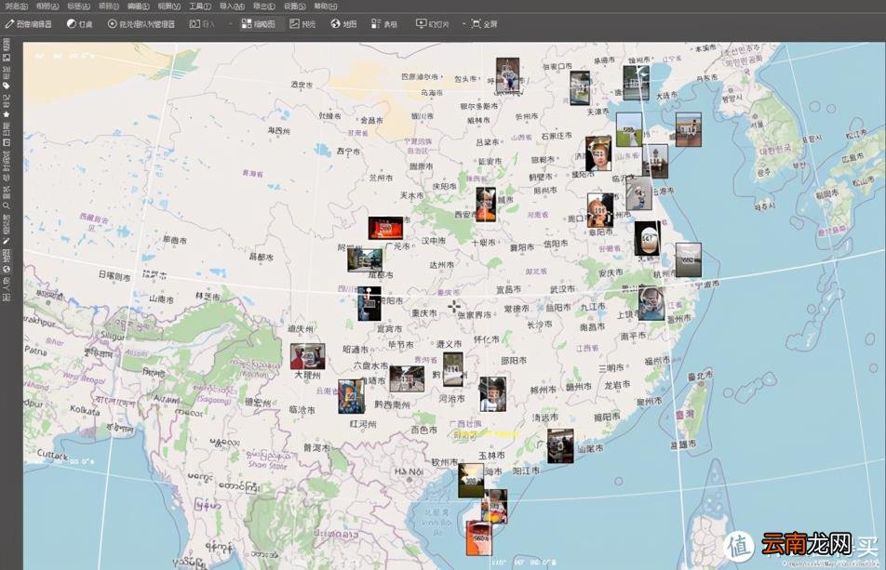Screen dimensions: 886x570
Task: Expand the dropdown arrow beside Import (导入)
Action: pos(231,24)
